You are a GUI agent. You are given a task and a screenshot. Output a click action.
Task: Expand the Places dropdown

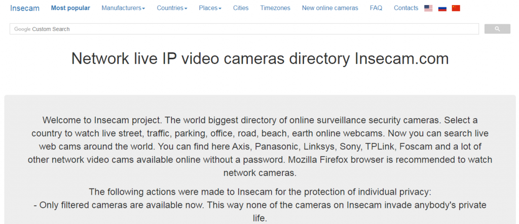tap(210, 8)
